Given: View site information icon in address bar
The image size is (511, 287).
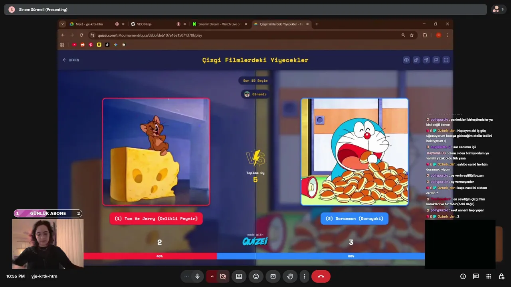Looking at the screenshot, I should 93,35.
